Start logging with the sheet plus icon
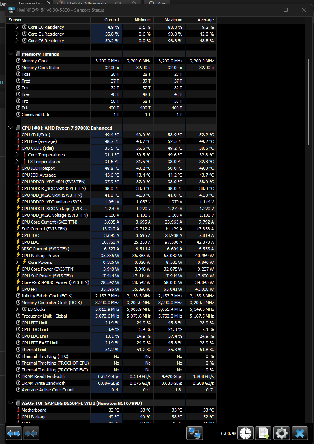 (x=263, y=433)
